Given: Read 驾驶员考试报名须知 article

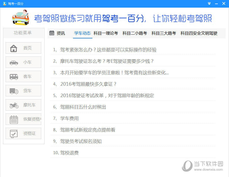Looking at the screenshot, I should pyautogui.click(x=81, y=141).
